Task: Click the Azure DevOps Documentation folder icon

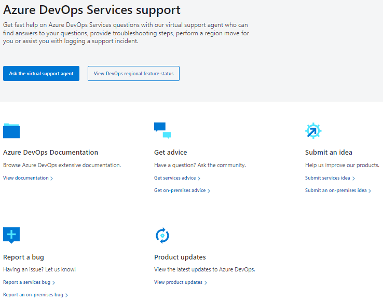Action: tap(11, 131)
